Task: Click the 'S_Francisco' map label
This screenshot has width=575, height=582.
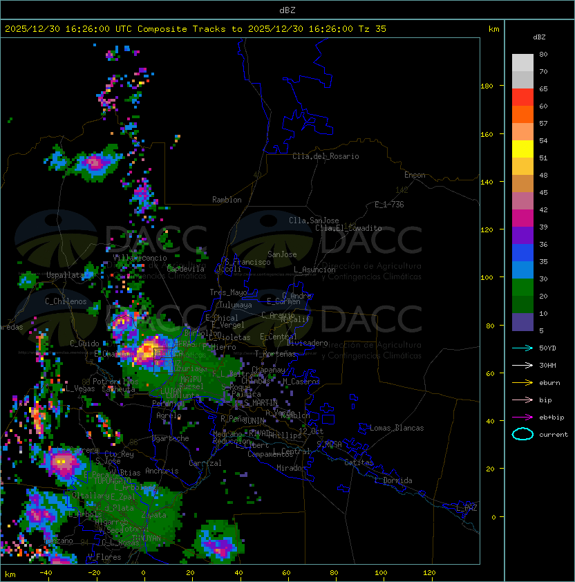Action: point(247,262)
